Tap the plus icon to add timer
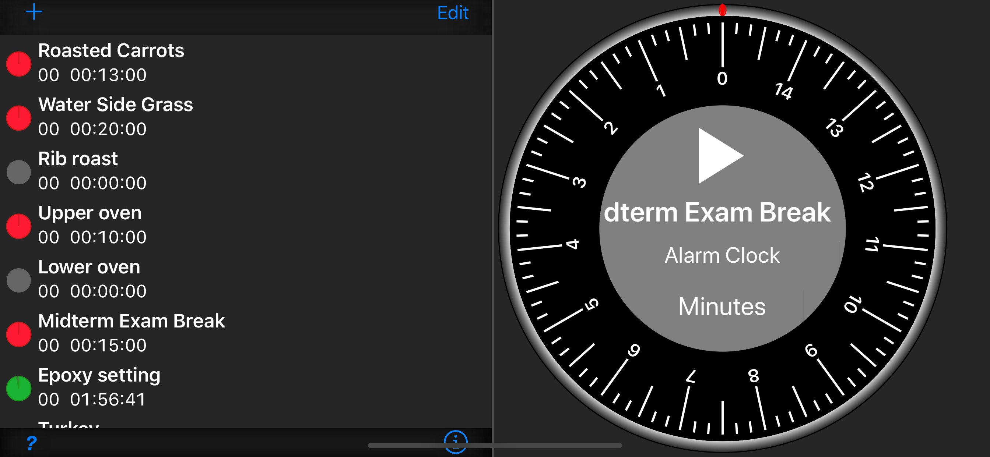This screenshot has height=457, width=990. pos(34,12)
